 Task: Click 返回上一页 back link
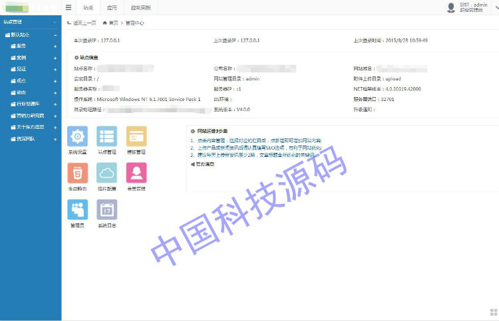click(x=82, y=23)
